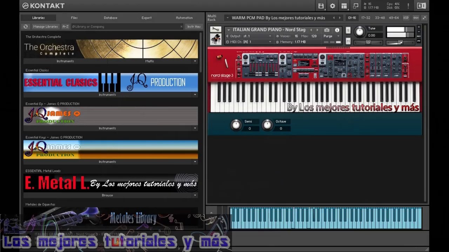Click the Instr Nav button

pyautogui.click(x=194, y=27)
